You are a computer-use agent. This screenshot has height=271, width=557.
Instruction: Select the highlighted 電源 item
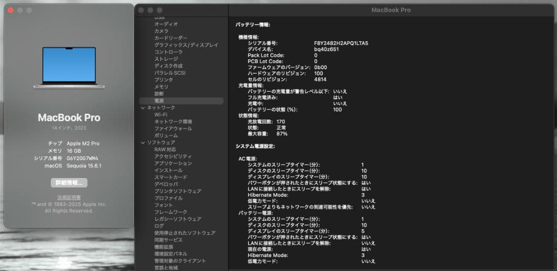(182, 101)
